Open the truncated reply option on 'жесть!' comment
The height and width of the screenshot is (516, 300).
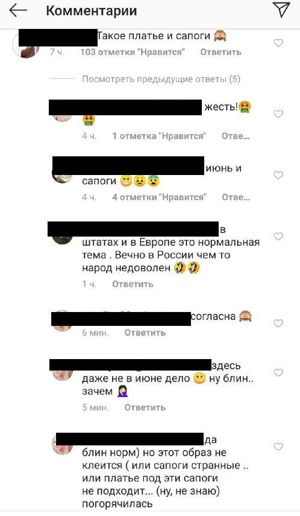tap(236, 136)
